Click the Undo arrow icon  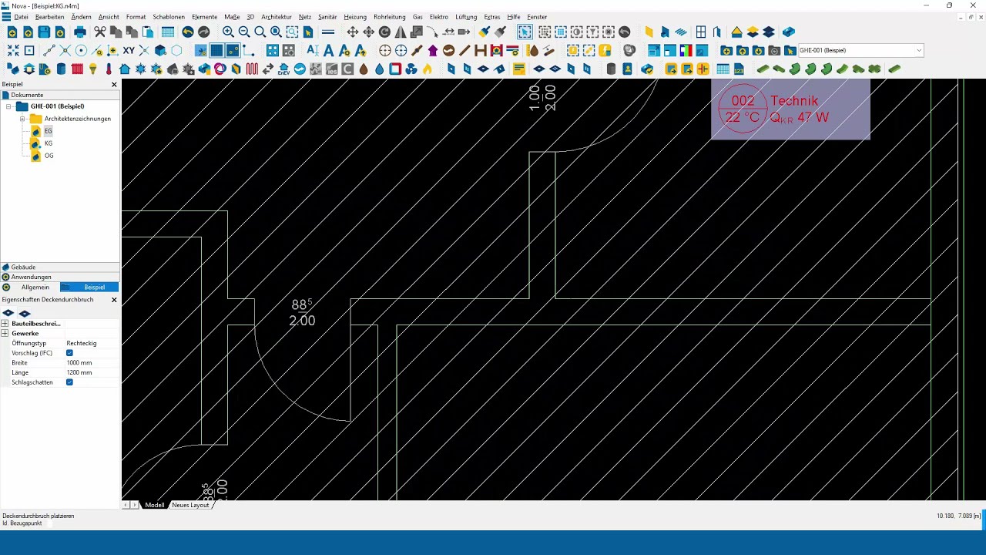pos(187,32)
